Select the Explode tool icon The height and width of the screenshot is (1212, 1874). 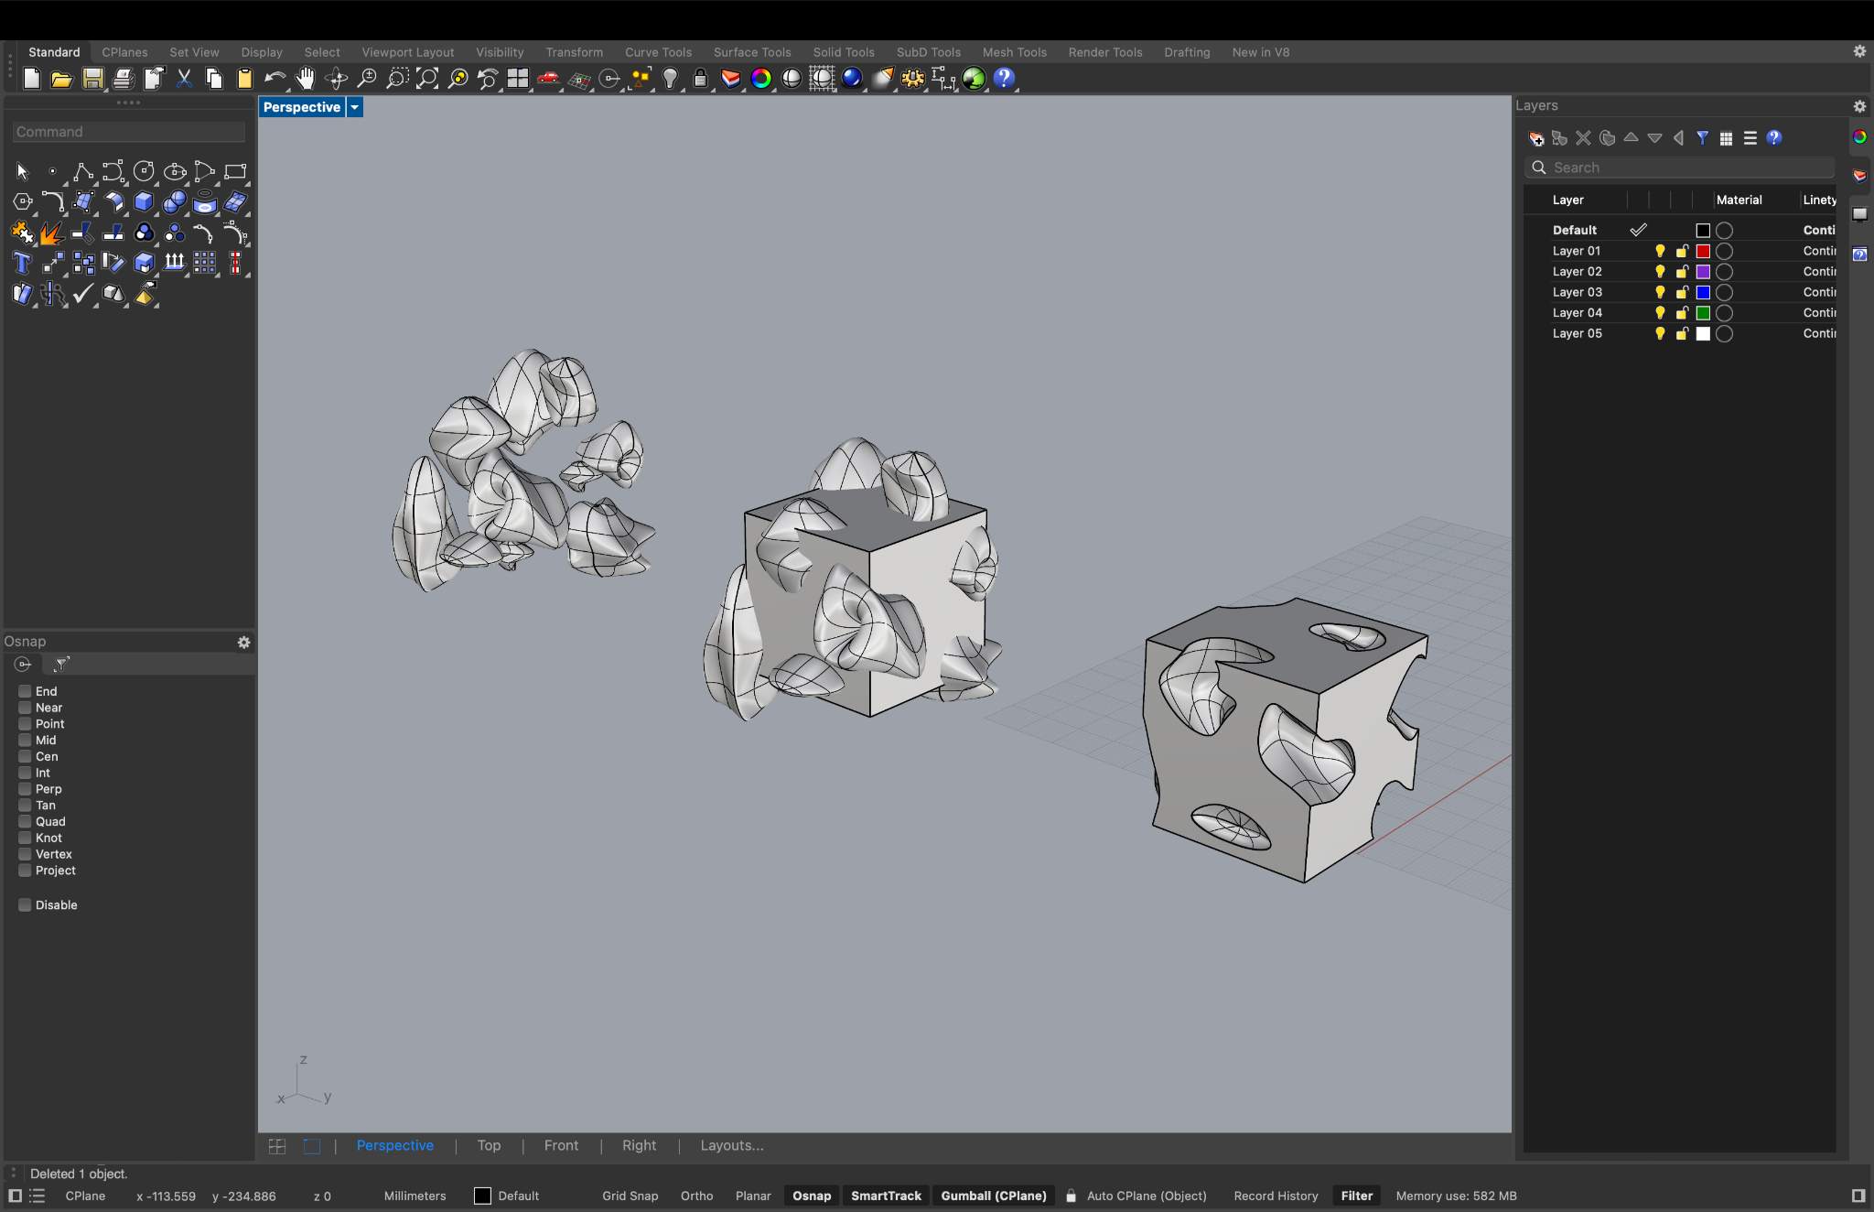51,233
